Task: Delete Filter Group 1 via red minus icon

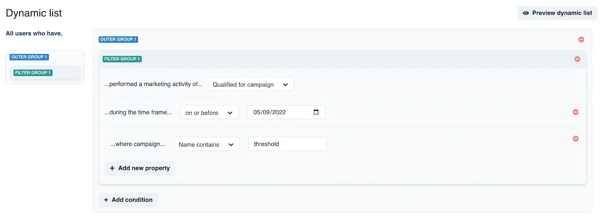Action: tap(577, 59)
